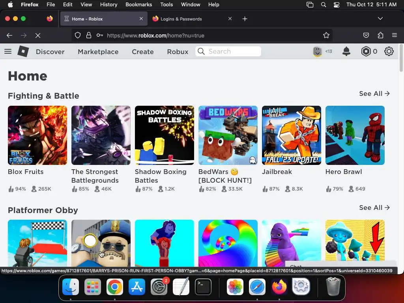Open Firefox tracking protection shield
The image size is (404, 303).
pyautogui.click(x=78, y=35)
